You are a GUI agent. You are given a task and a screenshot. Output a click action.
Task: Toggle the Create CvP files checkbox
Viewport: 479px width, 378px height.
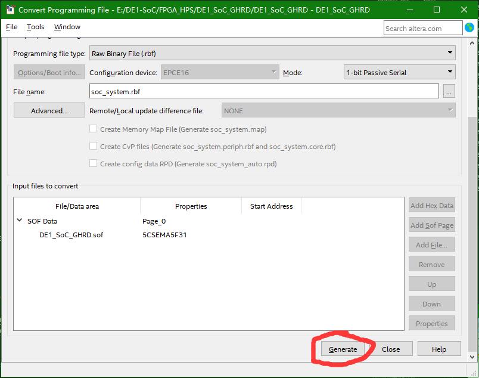point(93,146)
